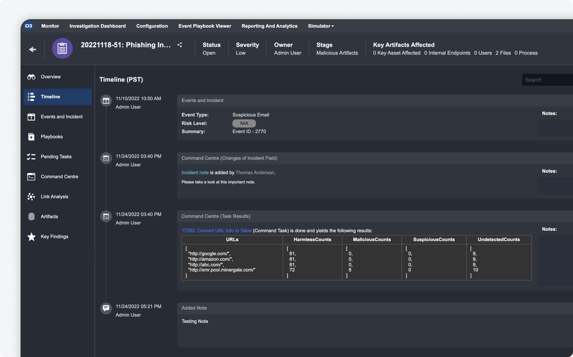Open Artifacts fingerprint icon

[x=31, y=217]
